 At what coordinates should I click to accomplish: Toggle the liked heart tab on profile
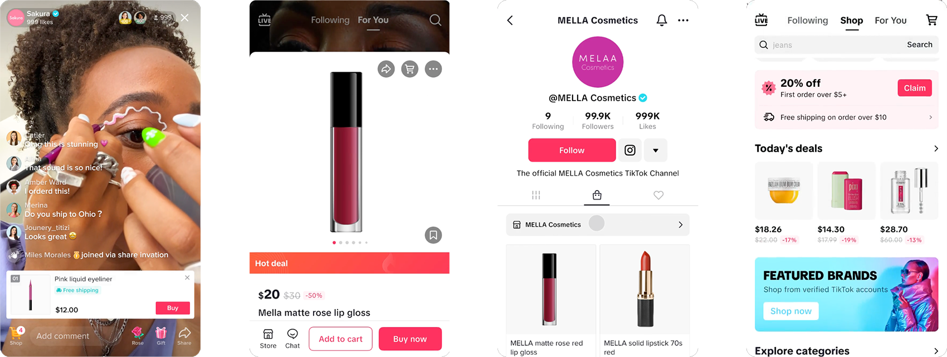[x=658, y=195]
